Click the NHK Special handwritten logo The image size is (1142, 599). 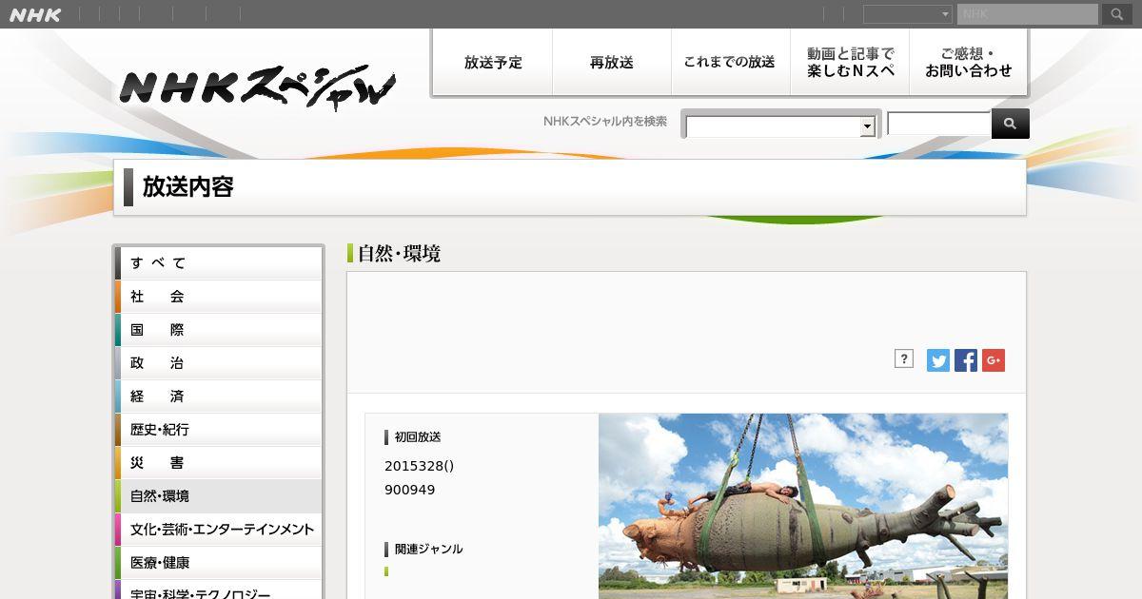tap(258, 87)
